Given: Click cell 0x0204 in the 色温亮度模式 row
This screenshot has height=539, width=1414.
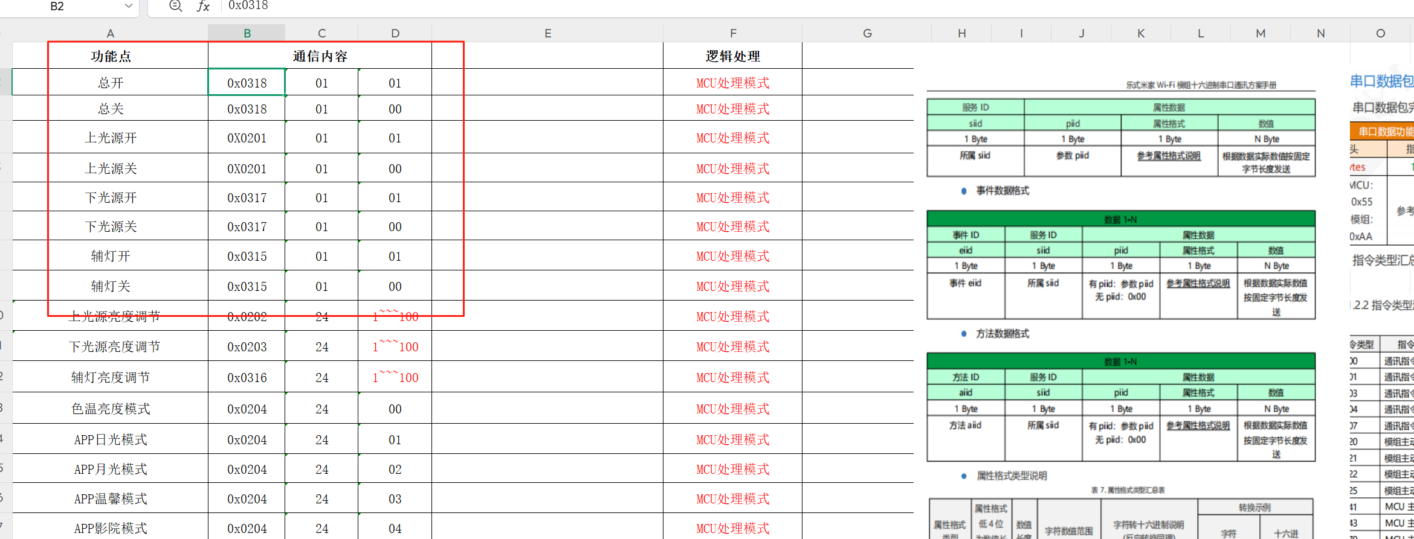Looking at the screenshot, I should 247,409.
